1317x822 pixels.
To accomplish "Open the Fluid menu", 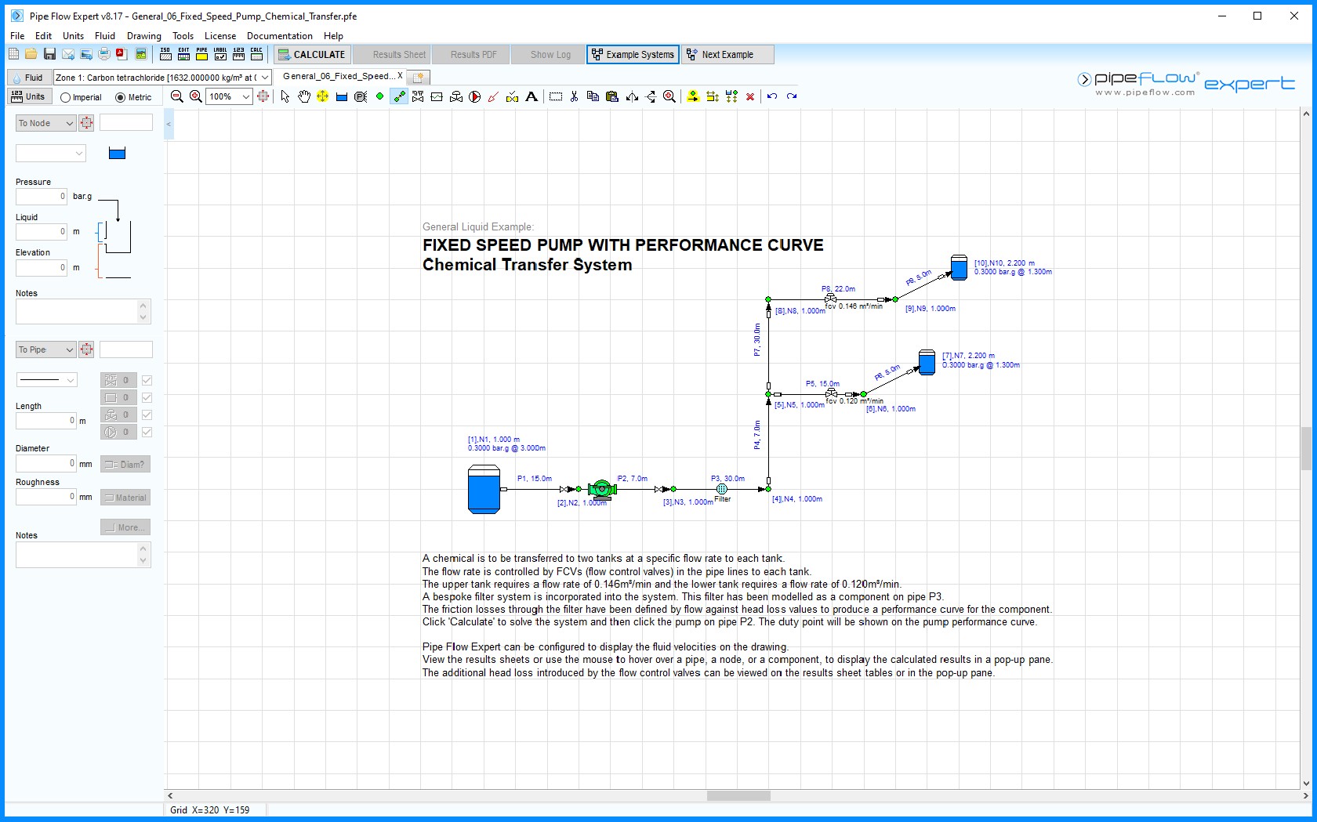I will [x=105, y=35].
